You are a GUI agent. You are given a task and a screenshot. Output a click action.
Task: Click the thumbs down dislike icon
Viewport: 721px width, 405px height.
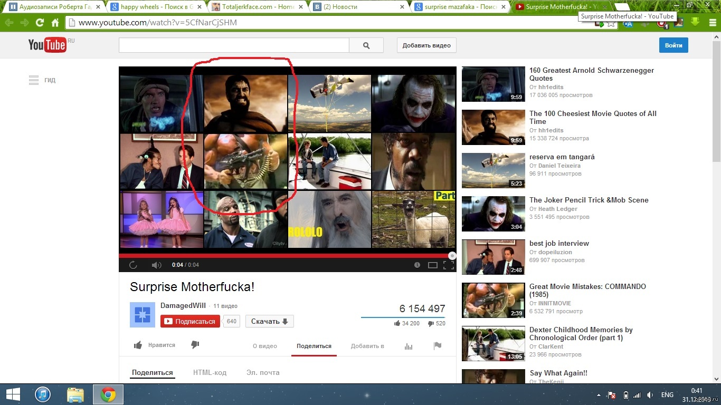pos(195,345)
